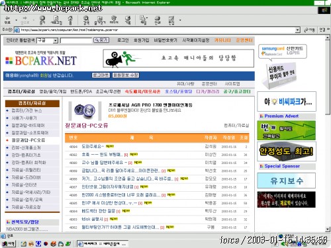
Task: Open post 4084 titled 하드섹터 관한 질문
Action: 99,211
